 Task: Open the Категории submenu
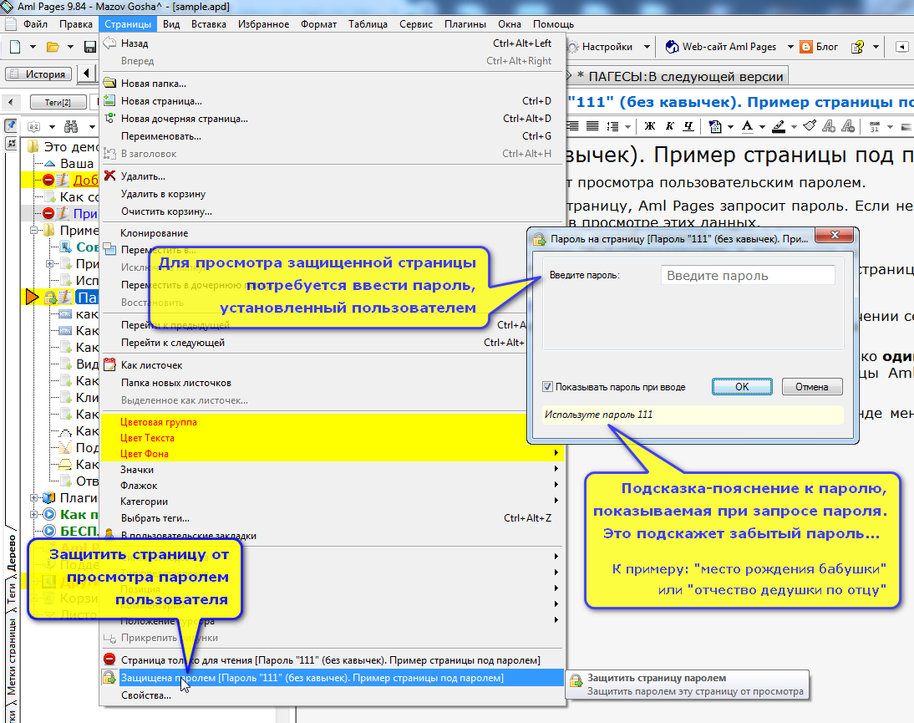click(333, 501)
